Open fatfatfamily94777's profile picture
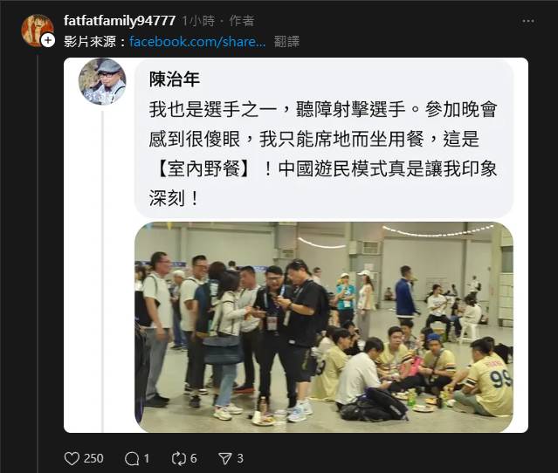Image resolution: width=558 pixels, height=473 pixels. (38, 31)
